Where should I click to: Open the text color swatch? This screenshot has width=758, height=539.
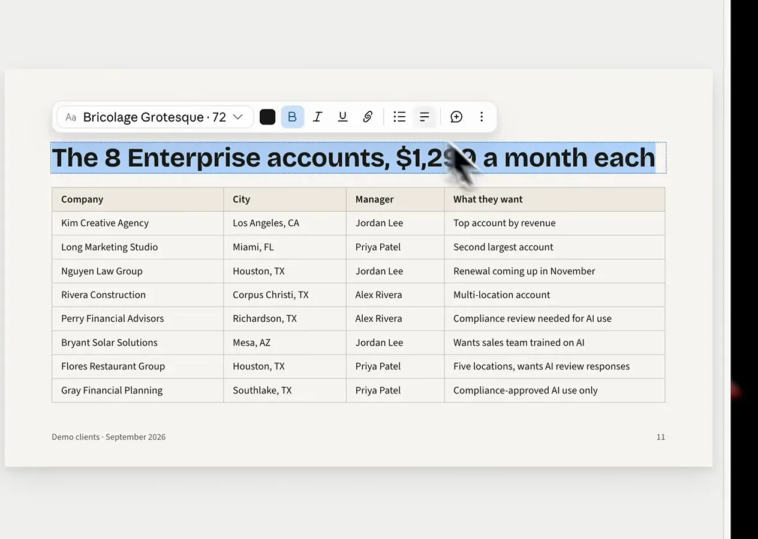tap(267, 117)
